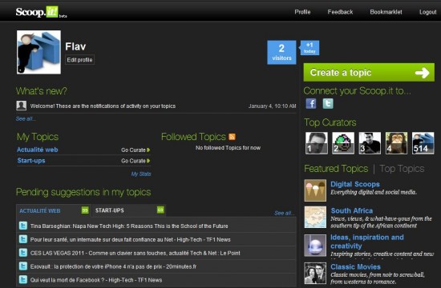
Task: Click Logout in top navigation
Action: (x=428, y=12)
